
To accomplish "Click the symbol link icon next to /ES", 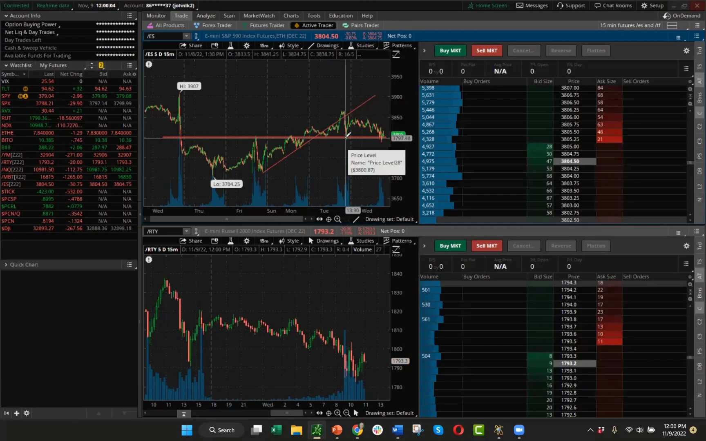I will 196,36.
